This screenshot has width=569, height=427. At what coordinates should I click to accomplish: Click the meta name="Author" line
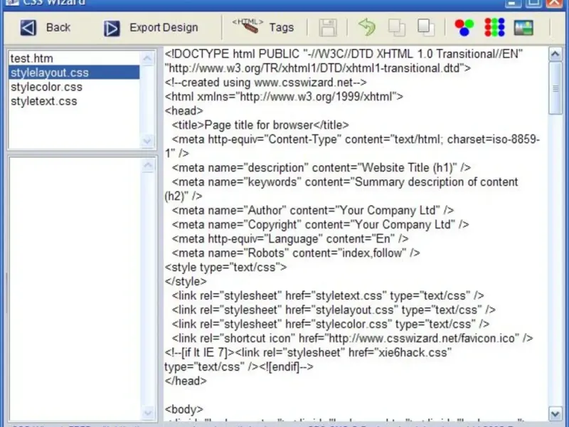pos(313,211)
